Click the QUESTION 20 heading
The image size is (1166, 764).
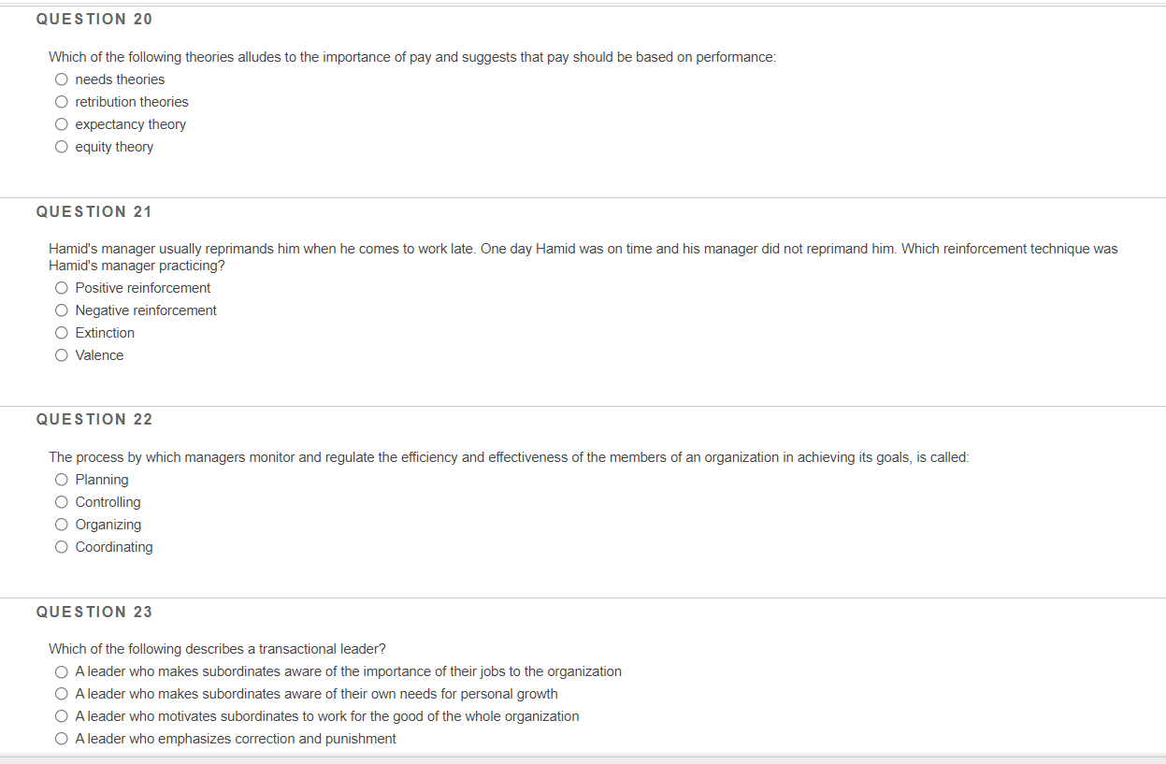94,18
